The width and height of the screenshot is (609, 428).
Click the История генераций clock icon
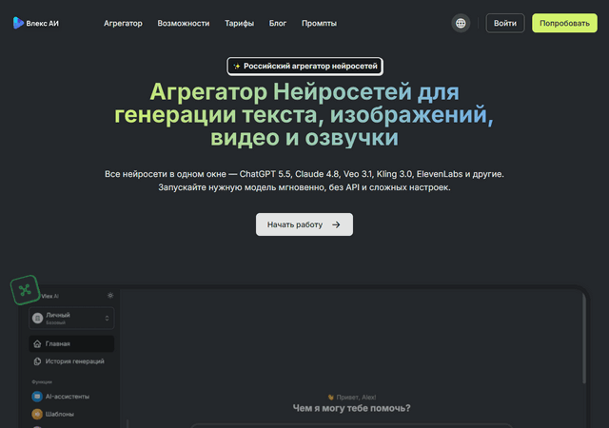37,361
